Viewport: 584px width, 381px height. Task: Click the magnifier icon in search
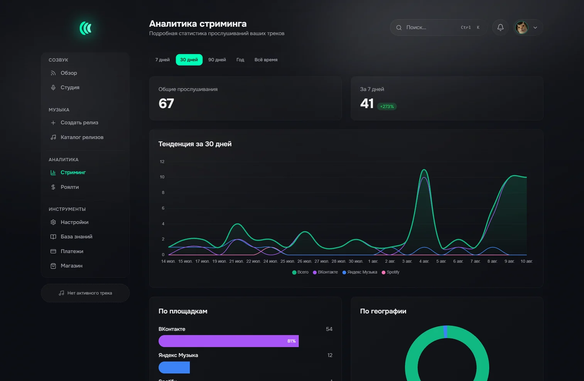tap(399, 28)
